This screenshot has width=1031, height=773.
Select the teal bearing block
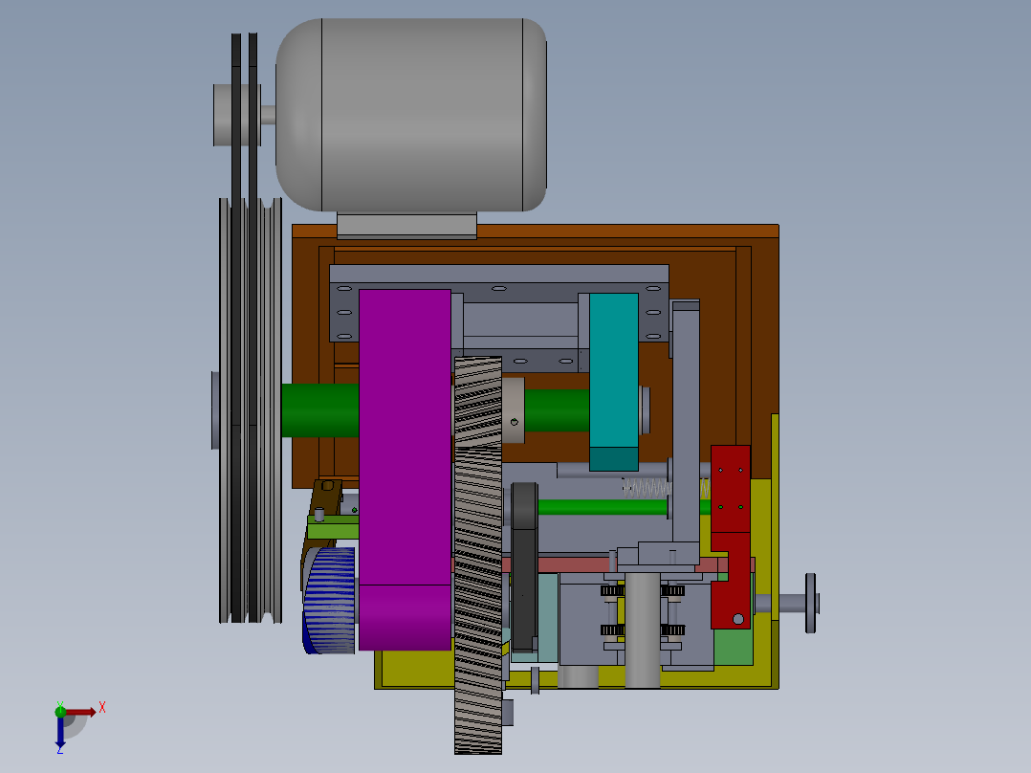pyautogui.click(x=613, y=382)
